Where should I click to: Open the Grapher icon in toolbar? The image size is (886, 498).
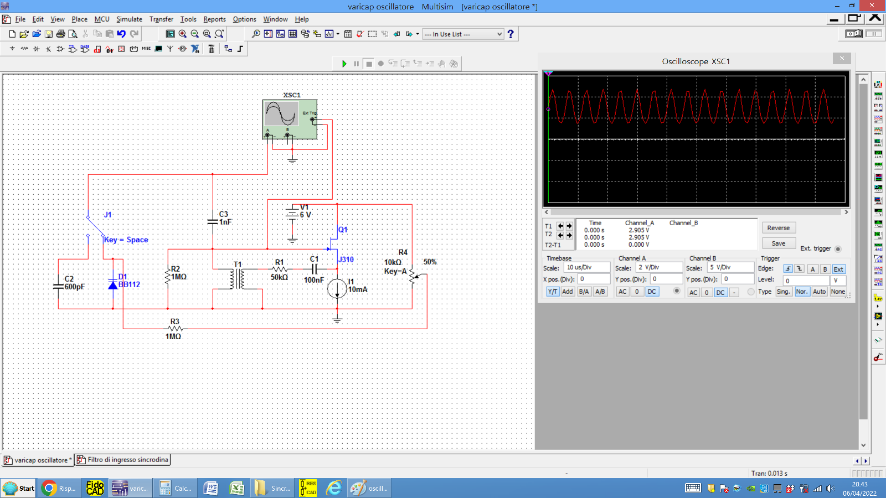coord(329,34)
